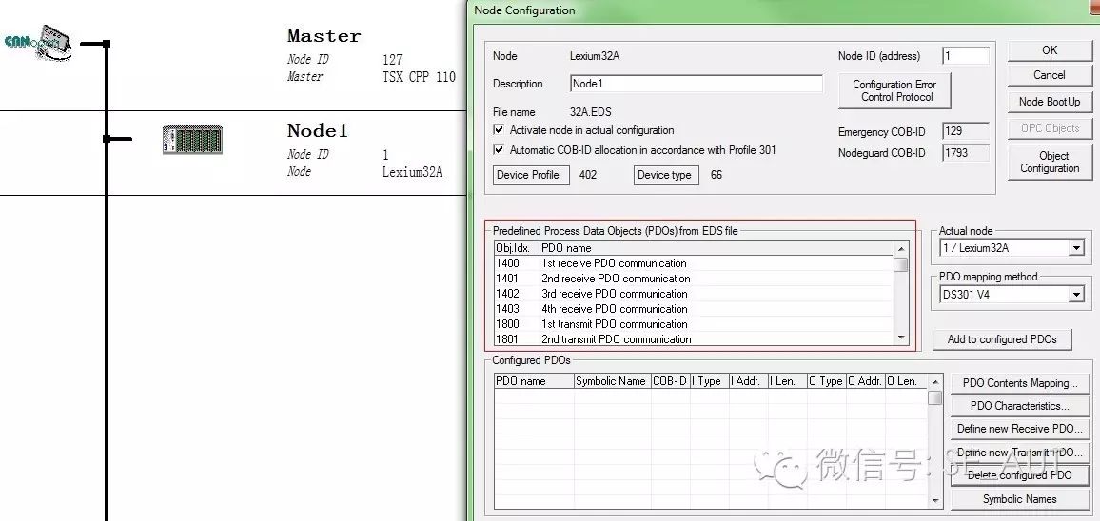Click scroll down arrow in Configured PDOs
Viewport: 1100px width, 521px height.
935,501
